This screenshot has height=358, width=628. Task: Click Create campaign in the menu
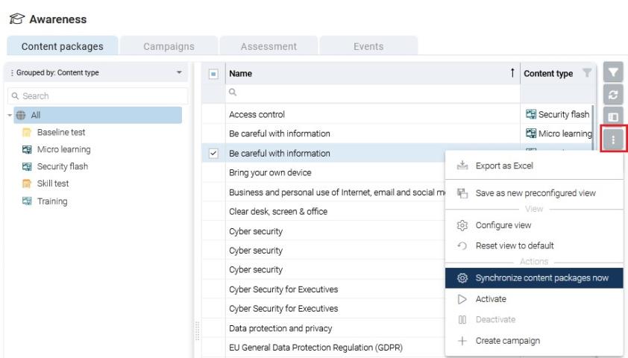pyautogui.click(x=508, y=341)
